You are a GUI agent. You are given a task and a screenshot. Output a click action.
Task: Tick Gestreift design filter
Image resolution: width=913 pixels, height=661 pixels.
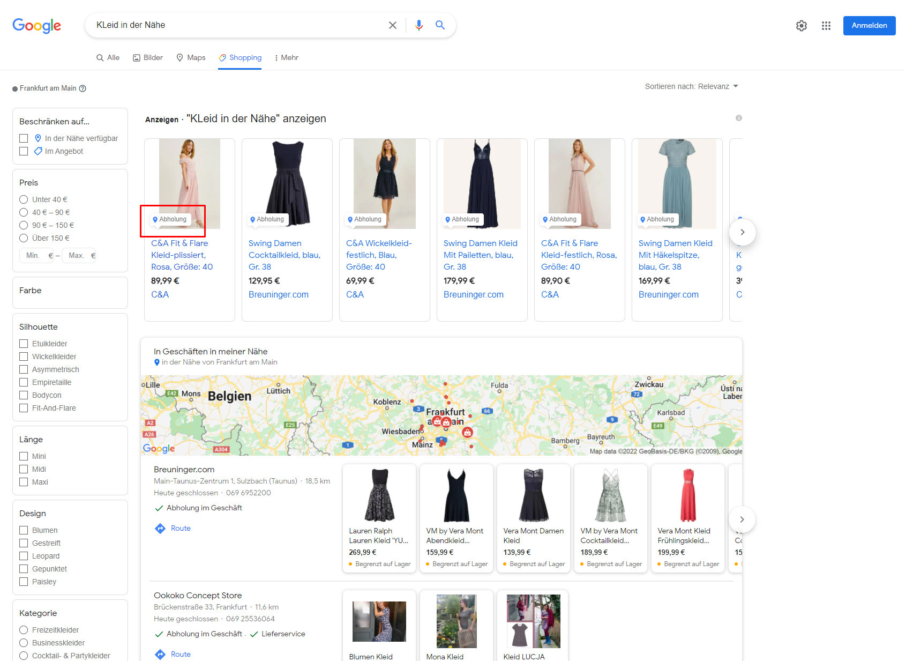(x=24, y=543)
